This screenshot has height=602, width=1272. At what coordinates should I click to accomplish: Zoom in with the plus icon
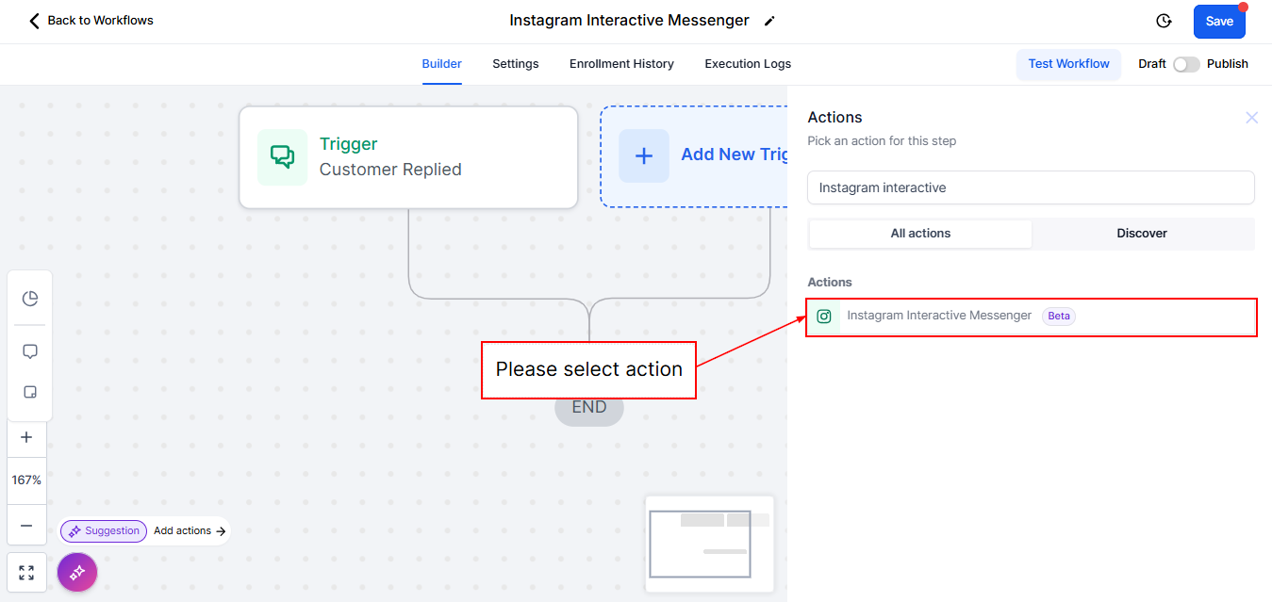point(26,437)
